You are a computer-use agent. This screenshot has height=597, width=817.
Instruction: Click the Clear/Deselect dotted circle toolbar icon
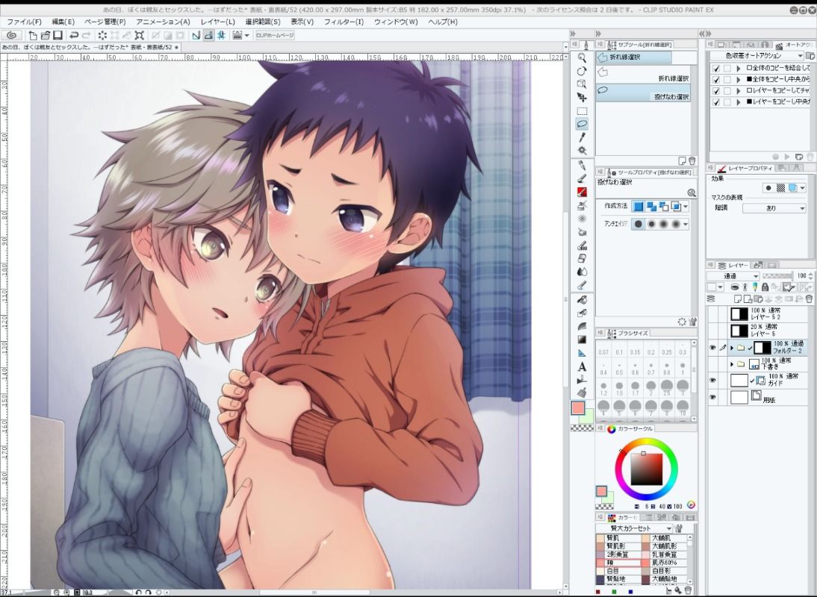(102, 35)
